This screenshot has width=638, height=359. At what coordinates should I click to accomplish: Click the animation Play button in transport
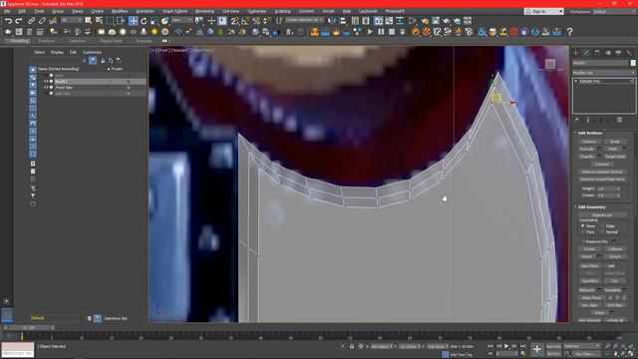pyautogui.click(x=506, y=346)
